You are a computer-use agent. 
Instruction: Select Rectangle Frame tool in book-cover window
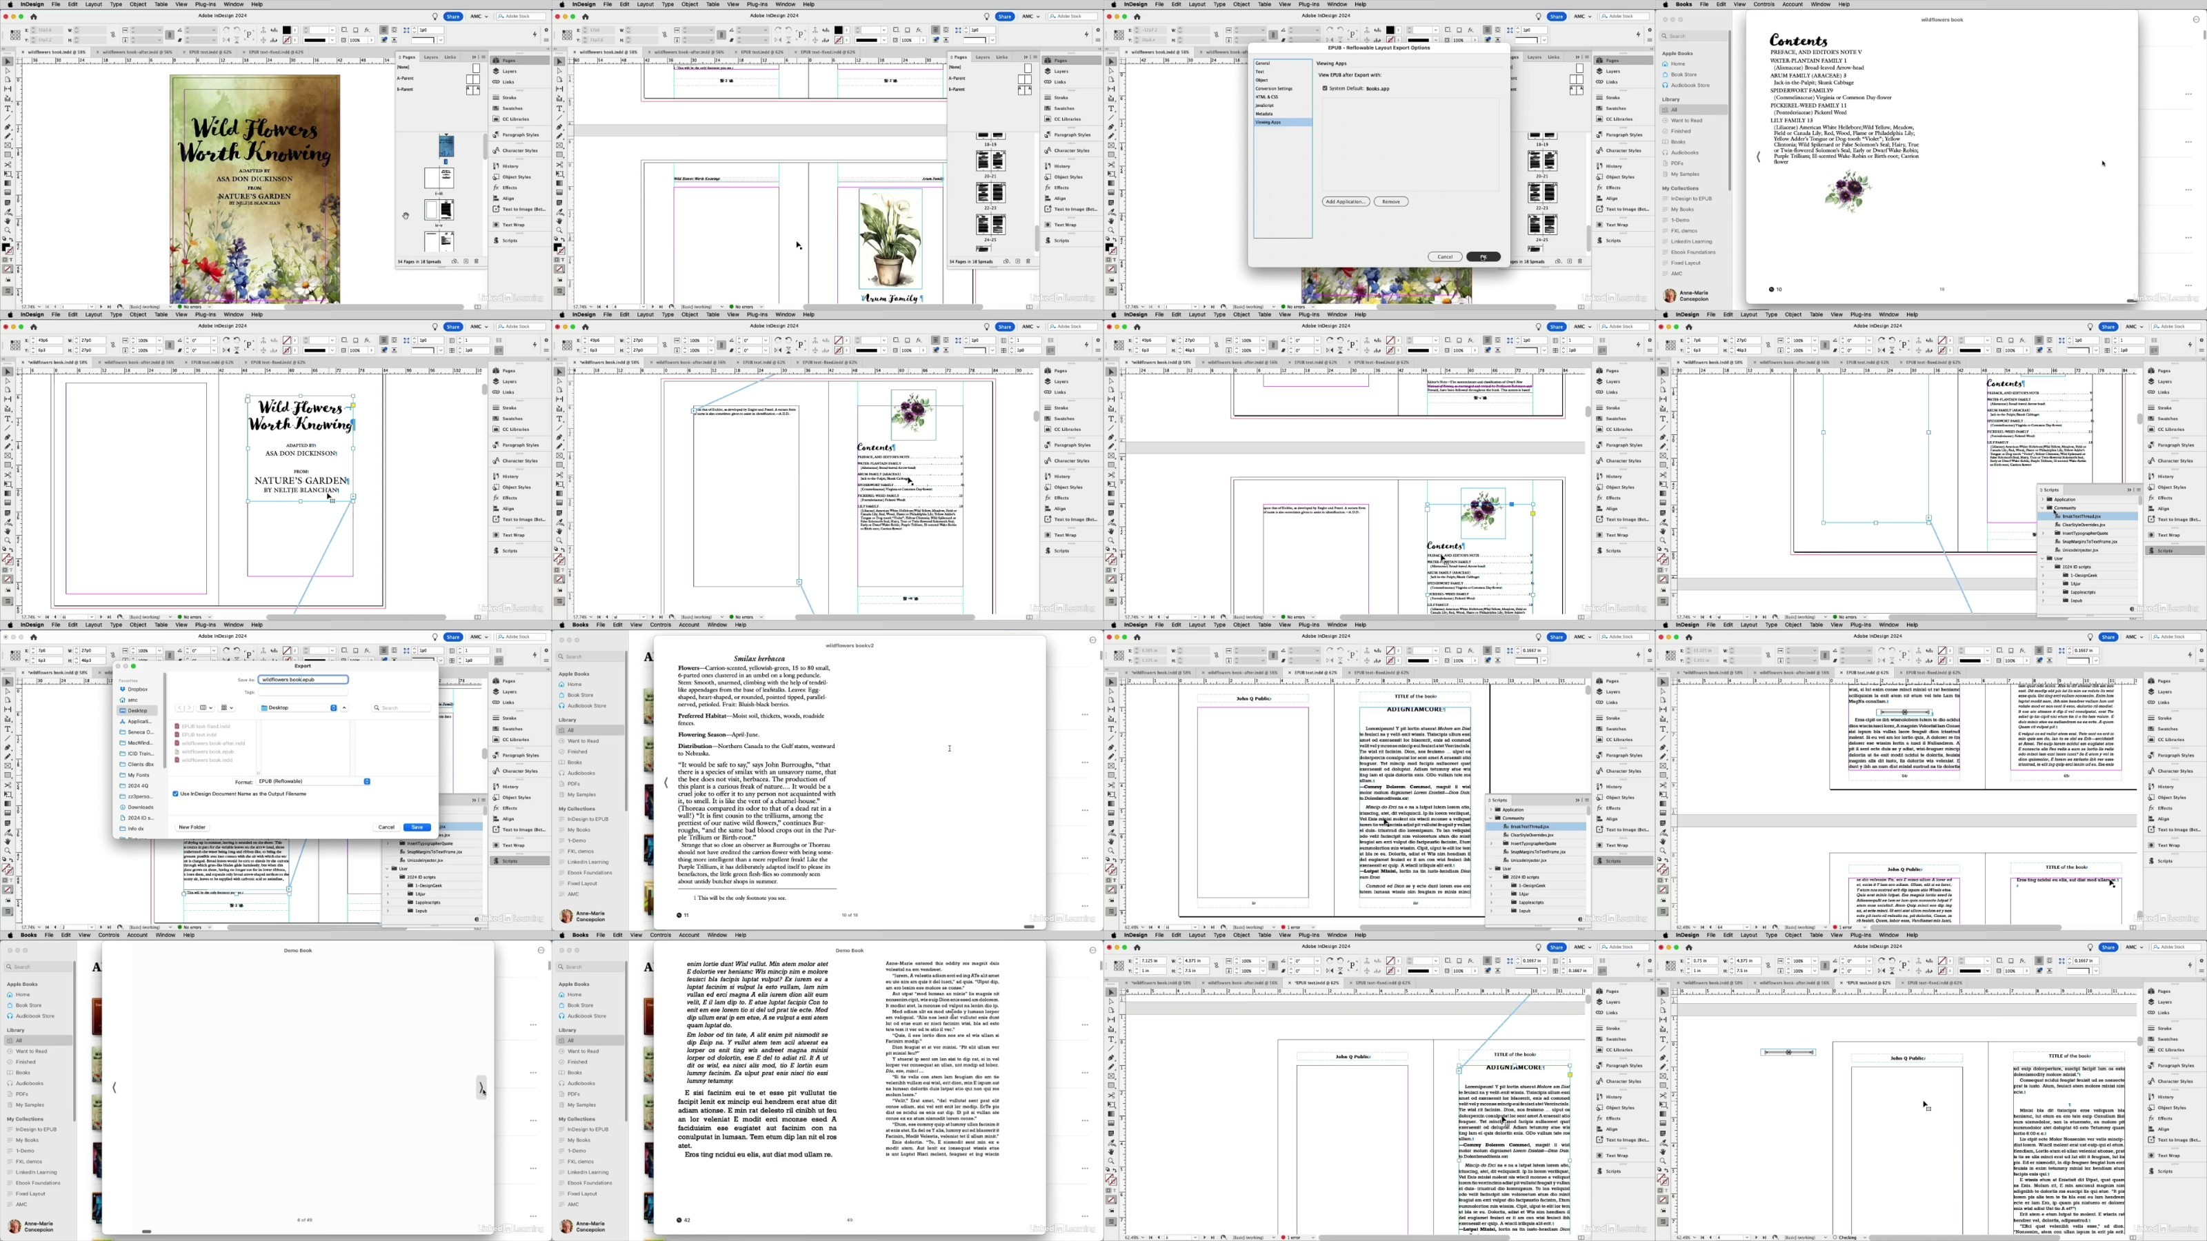pyautogui.click(x=8, y=145)
